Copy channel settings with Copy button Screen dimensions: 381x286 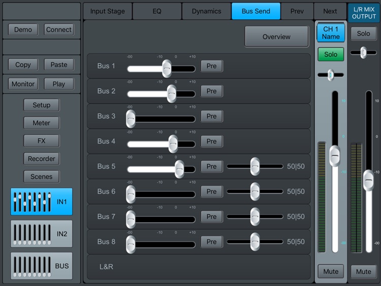pos(23,65)
